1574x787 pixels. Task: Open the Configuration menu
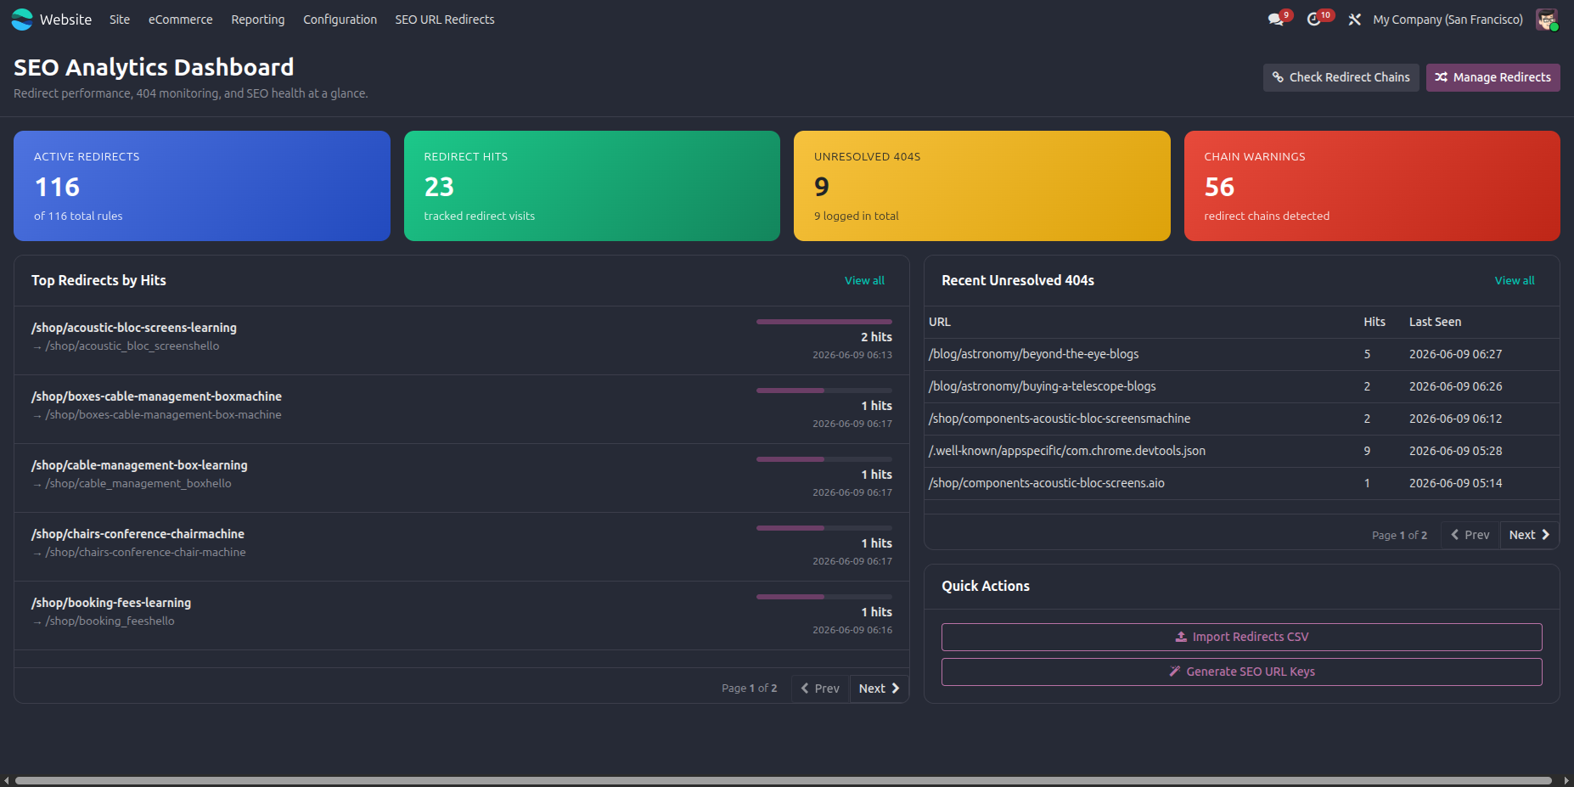340,20
